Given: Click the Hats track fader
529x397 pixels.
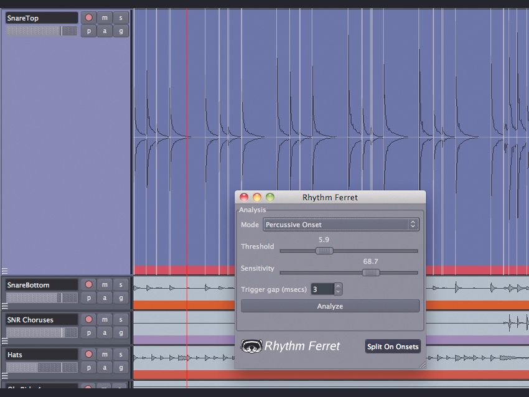Looking at the screenshot, I should [42, 367].
